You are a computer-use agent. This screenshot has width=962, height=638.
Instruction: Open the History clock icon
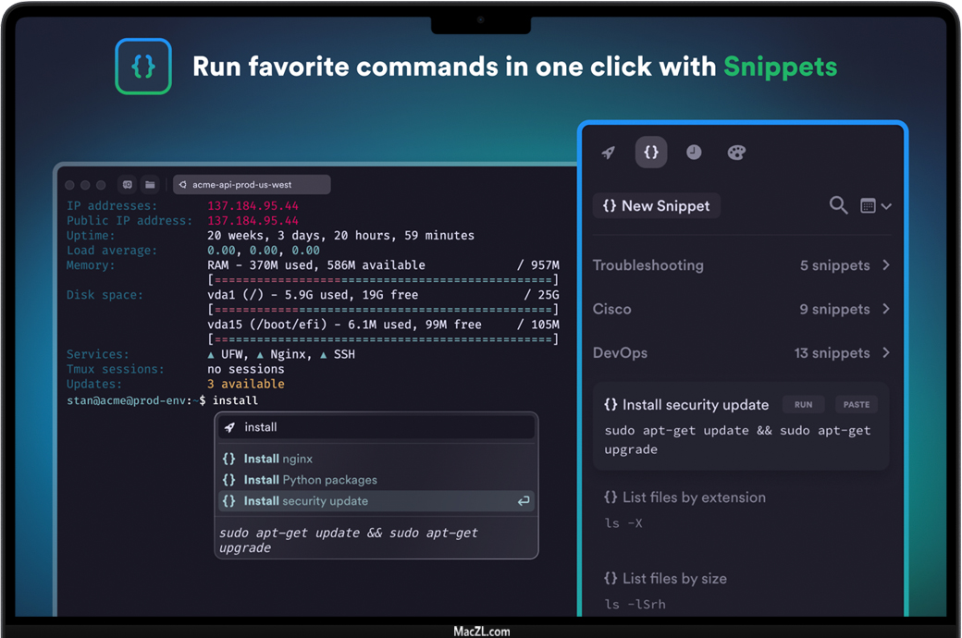[694, 153]
